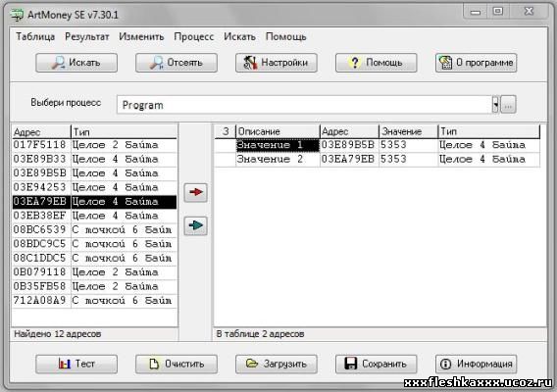Click the ArtMoney application icon in title bar

tap(17, 15)
